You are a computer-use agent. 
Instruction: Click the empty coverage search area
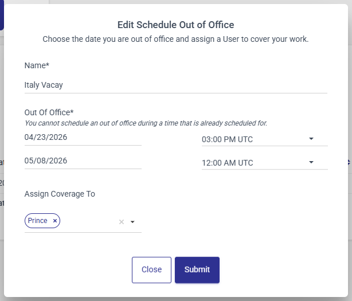[x=89, y=222]
